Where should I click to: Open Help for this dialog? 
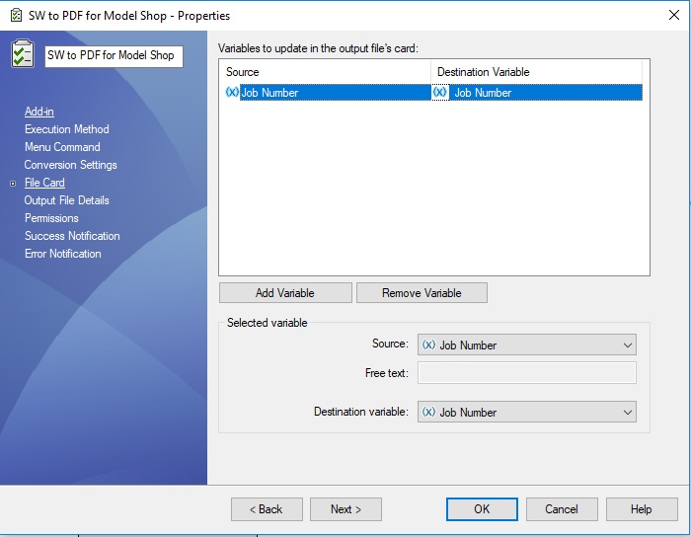642,509
